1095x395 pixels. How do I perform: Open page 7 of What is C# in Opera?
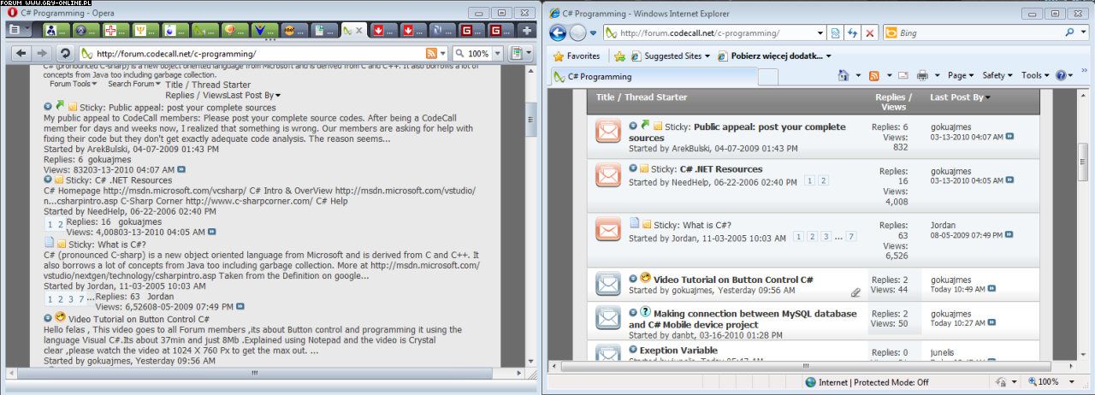pos(80,299)
